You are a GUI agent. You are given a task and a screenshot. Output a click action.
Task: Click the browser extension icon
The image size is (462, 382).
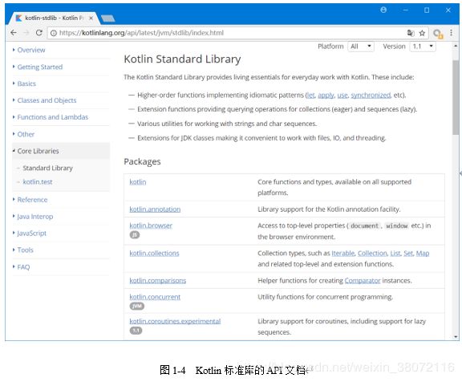pos(438,34)
